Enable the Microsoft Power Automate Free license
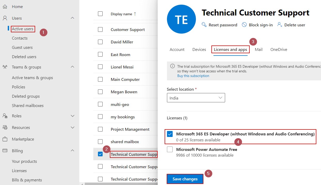 (170, 149)
